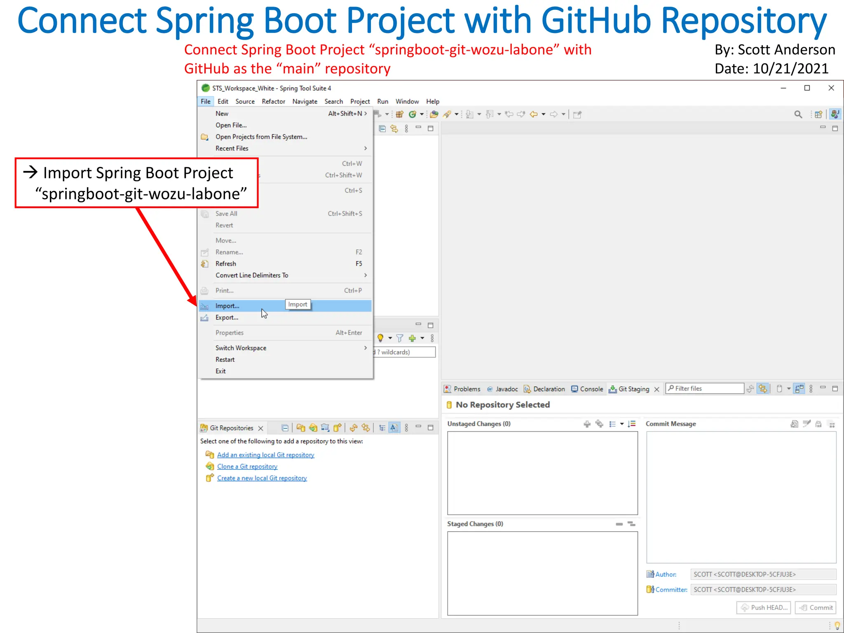The height and width of the screenshot is (633, 844).
Task: Click the Import icon in the File menu
Action: [x=204, y=306]
